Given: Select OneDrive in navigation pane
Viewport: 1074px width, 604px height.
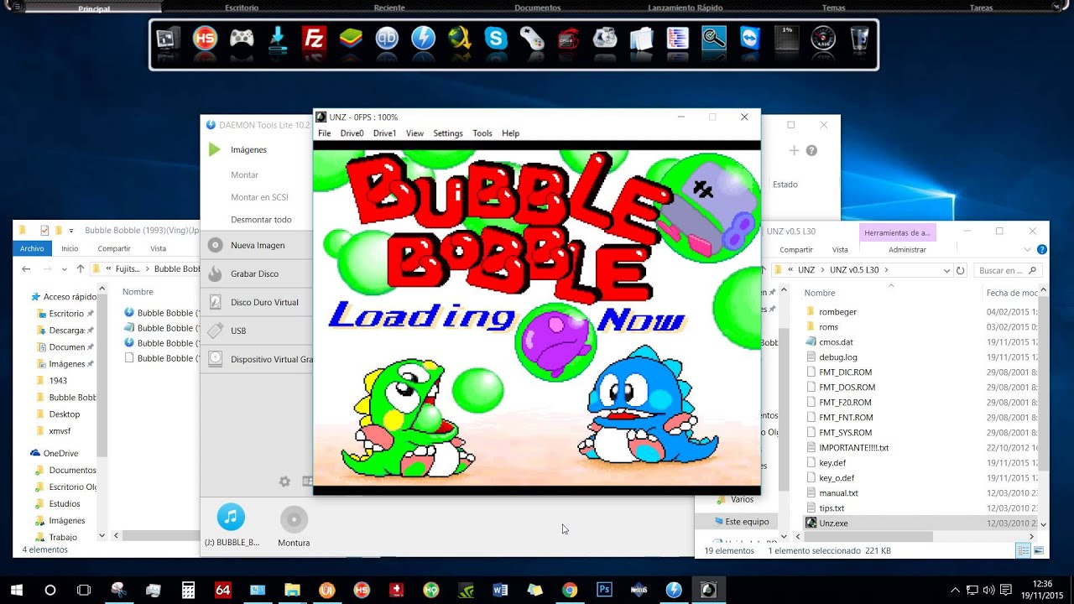Looking at the screenshot, I should 60,453.
